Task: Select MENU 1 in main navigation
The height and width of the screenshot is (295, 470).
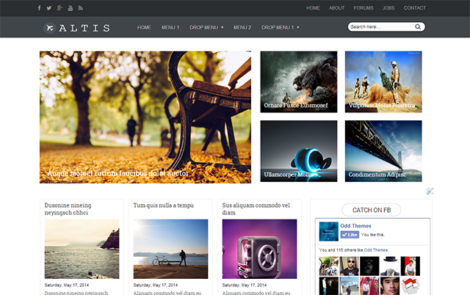Action: (x=170, y=28)
